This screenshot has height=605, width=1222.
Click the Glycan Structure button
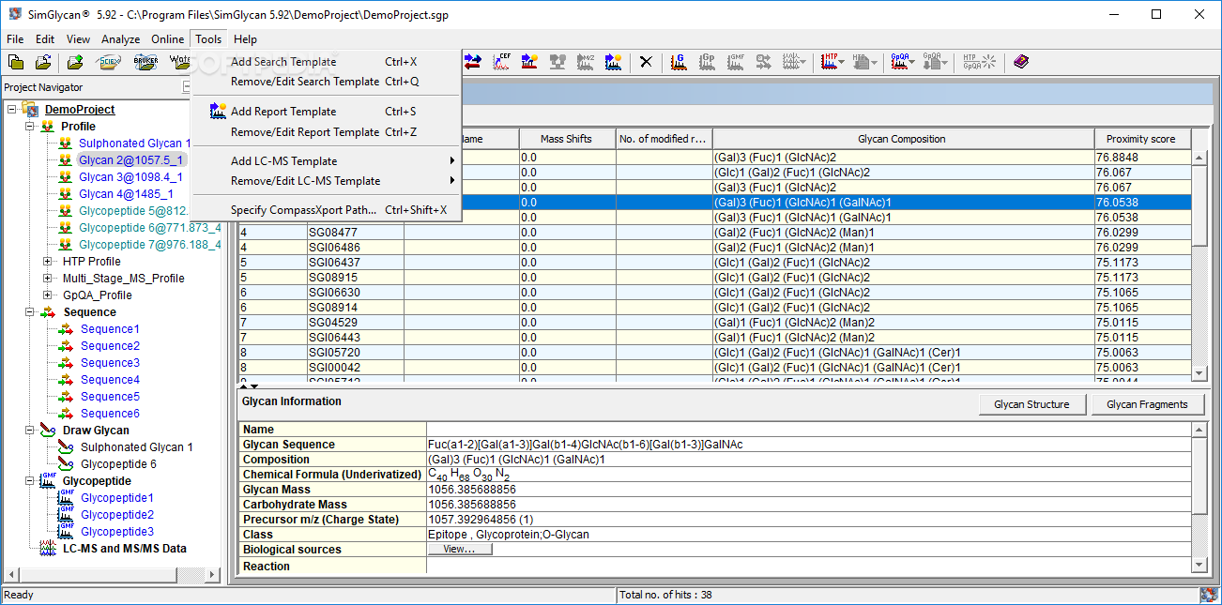[x=1031, y=404]
